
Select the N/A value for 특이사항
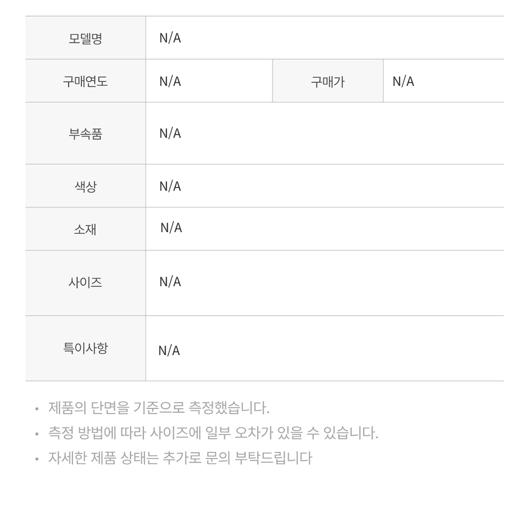[169, 350]
